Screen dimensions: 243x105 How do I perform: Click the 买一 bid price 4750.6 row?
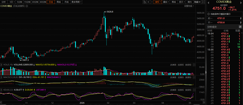click(225, 23)
